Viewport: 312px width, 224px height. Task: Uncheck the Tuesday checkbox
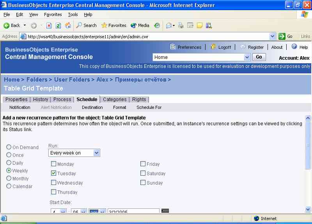click(54, 173)
